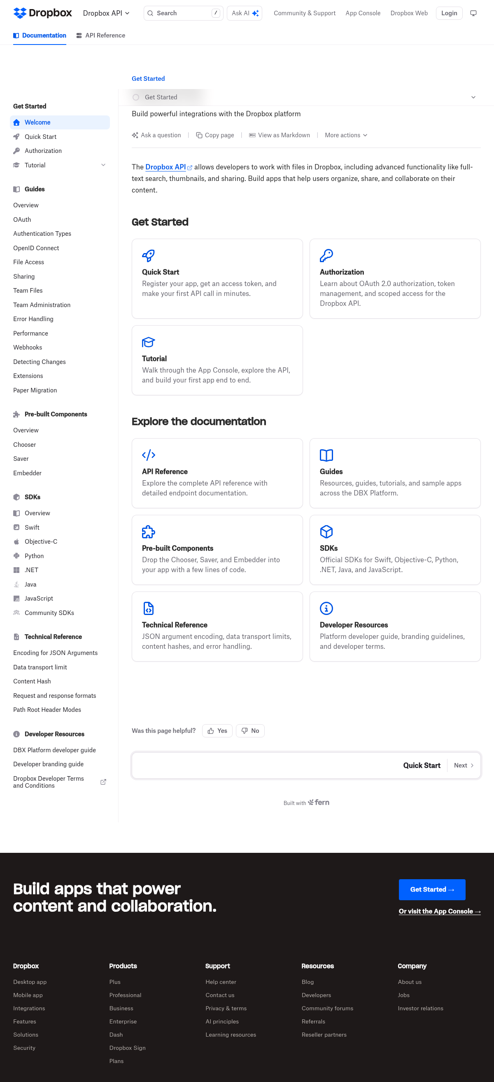Click the Quick Start rocket card icon
This screenshot has width=494, height=1082.
click(x=149, y=256)
